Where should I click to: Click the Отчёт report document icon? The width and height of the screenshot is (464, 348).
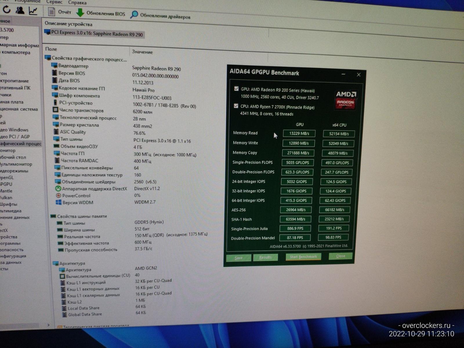[51, 12]
